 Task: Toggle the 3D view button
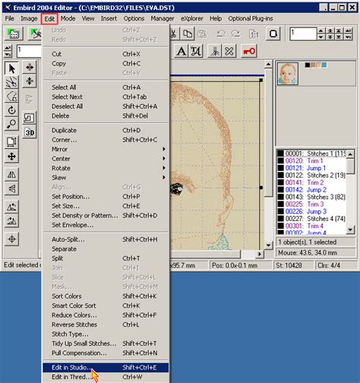click(30, 132)
